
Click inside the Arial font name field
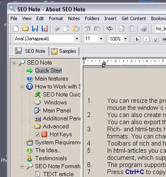pyautogui.click(x=44, y=39)
